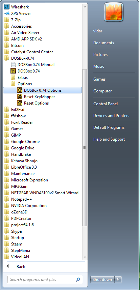
Task: Click the GIMP folder icon
Action: pos(7,135)
